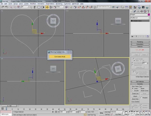Click the Redo arrow icon
Screen dimensions: 151x116
click(x=7, y=7)
